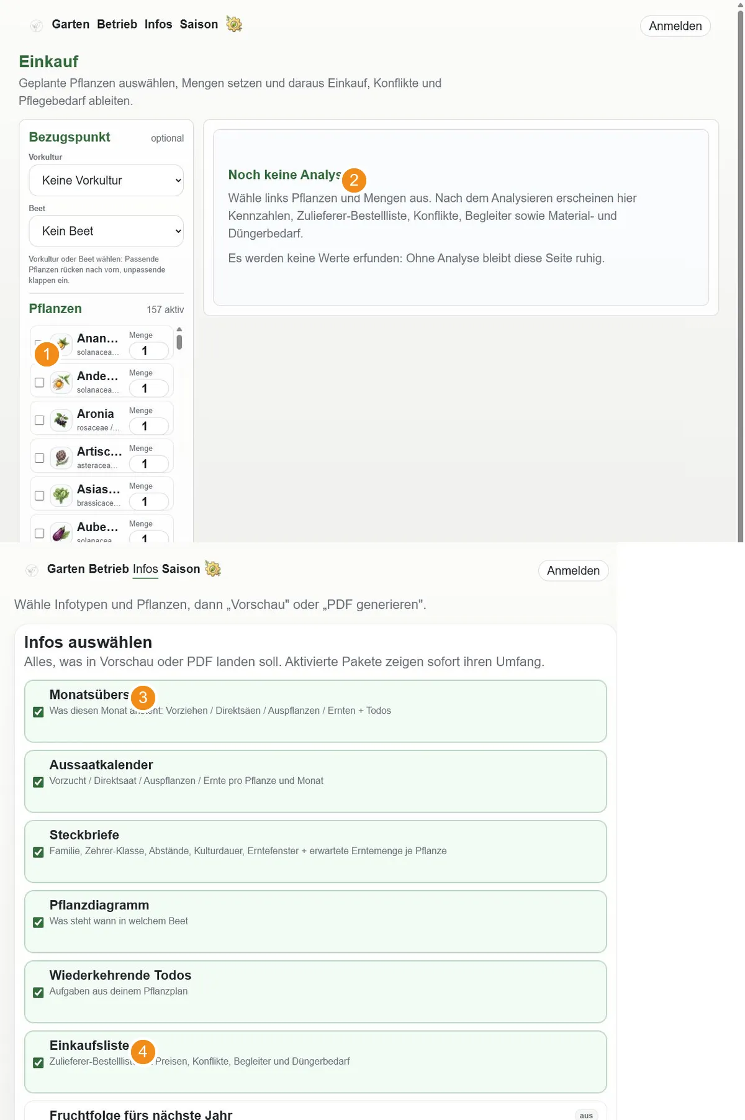This screenshot has width=745, height=1120.
Task: Open the Betrieb menu in top navigation
Action: (117, 24)
